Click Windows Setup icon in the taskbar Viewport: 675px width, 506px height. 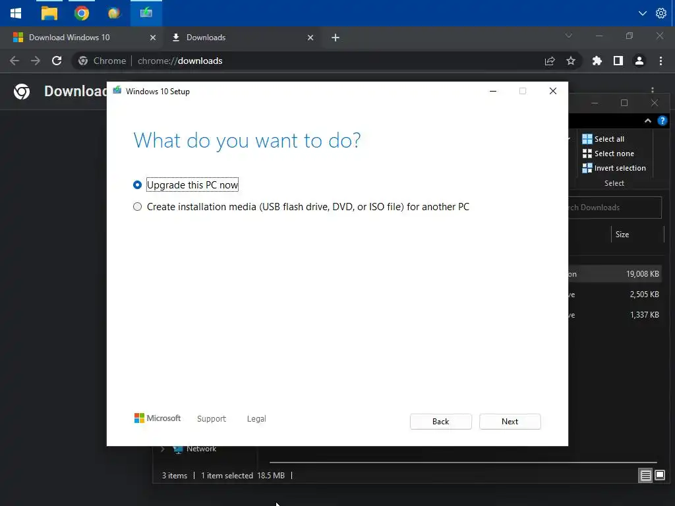click(146, 13)
